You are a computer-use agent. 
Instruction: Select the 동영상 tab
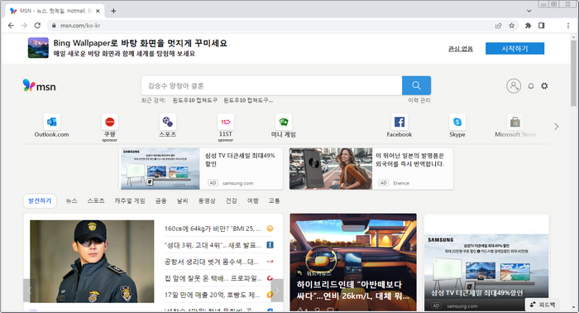pyautogui.click(x=207, y=201)
